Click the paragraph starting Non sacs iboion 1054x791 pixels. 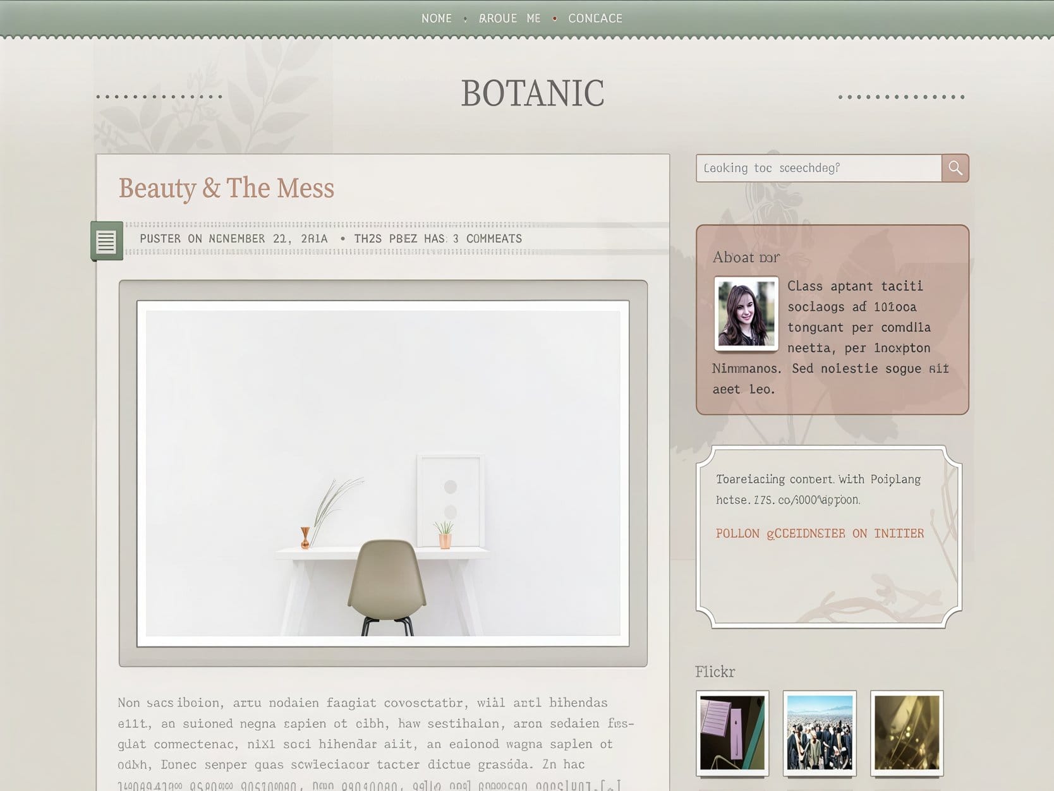[376, 744]
